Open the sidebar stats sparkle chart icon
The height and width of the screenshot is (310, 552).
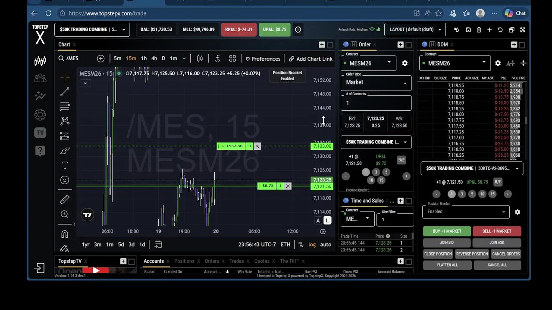pos(40,96)
